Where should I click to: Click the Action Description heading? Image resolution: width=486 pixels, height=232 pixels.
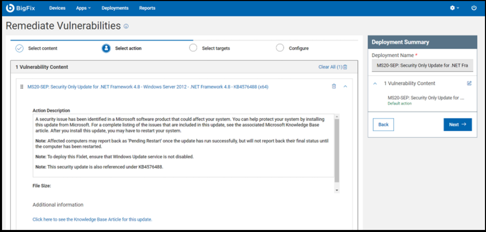point(51,110)
